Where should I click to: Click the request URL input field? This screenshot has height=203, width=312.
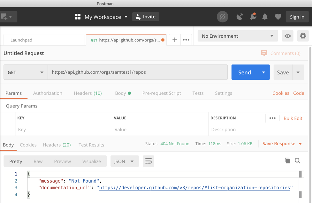click(137, 72)
